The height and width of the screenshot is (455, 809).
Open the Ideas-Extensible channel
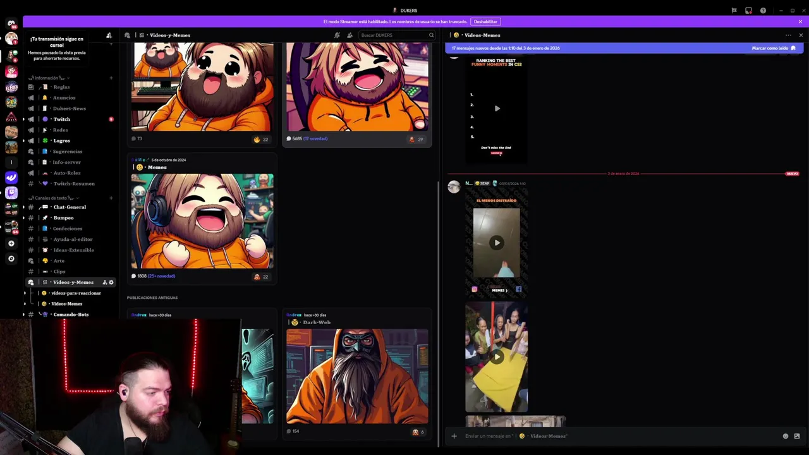[x=71, y=250]
